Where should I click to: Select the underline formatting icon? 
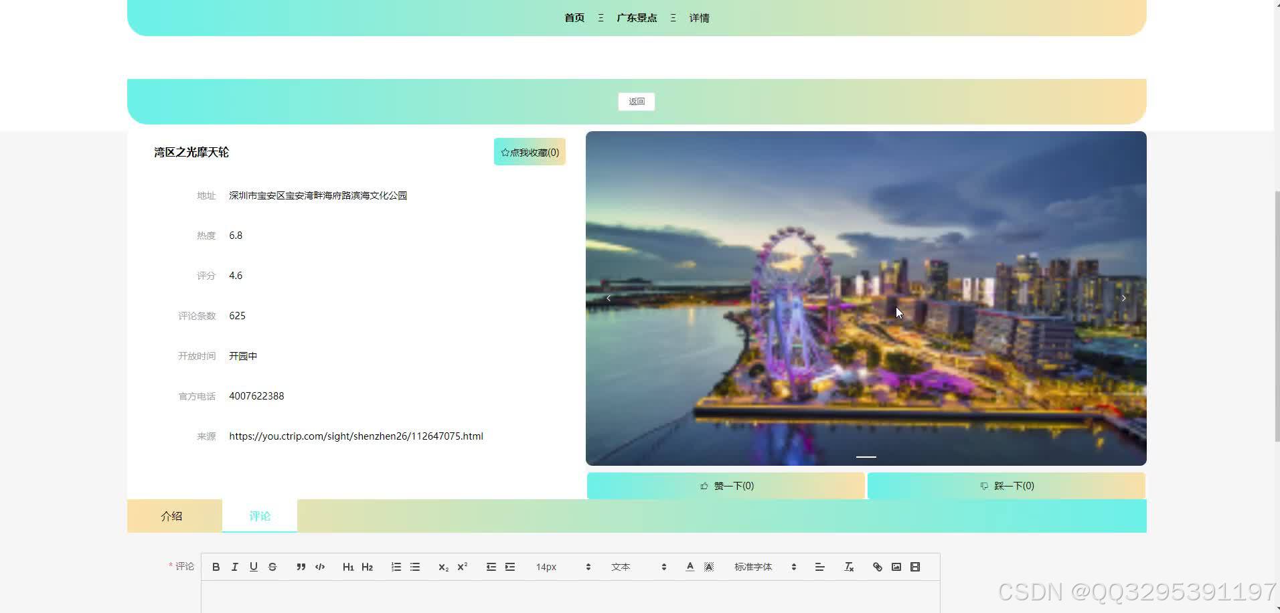pyautogui.click(x=253, y=566)
